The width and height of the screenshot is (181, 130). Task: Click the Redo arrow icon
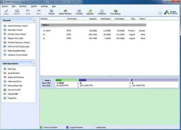coord(39,11)
